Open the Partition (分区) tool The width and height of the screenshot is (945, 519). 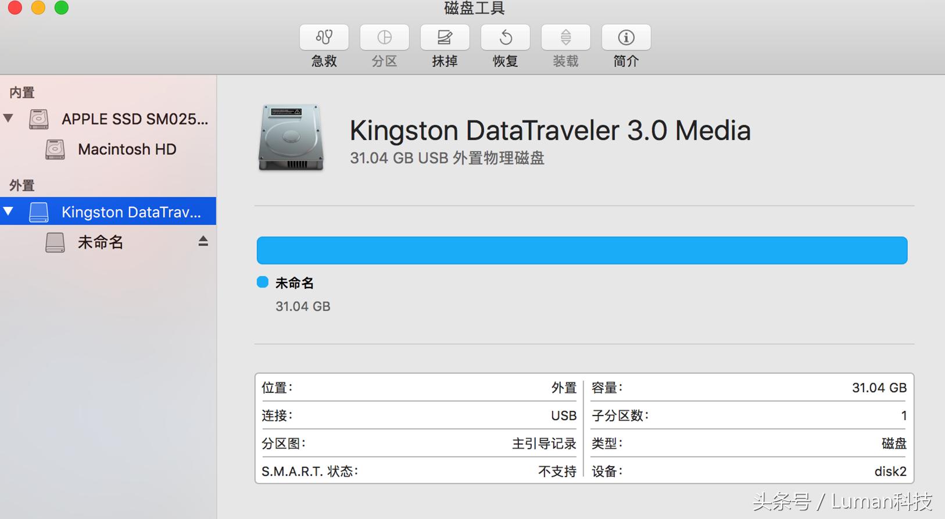tap(385, 37)
